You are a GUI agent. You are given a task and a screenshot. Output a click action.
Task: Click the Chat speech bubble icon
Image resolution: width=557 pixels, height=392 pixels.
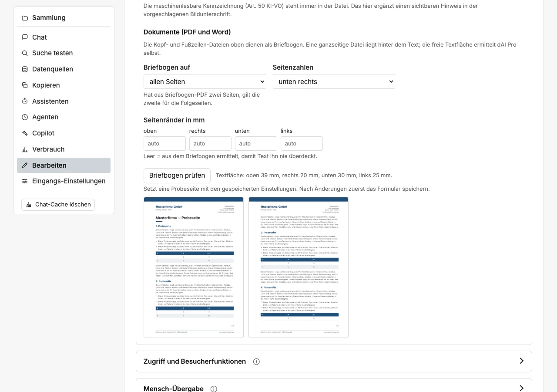(x=25, y=37)
